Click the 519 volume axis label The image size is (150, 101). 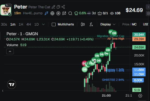(x=136, y=90)
